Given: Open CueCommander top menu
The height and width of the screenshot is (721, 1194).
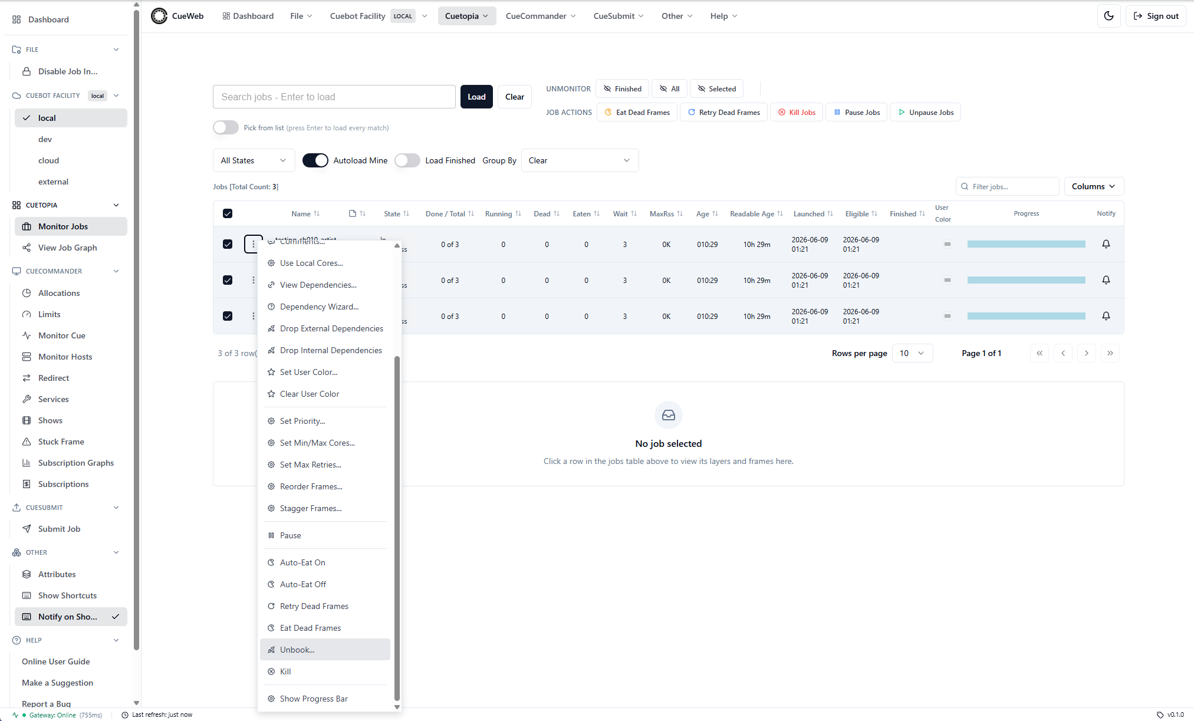Looking at the screenshot, I should pos(541,16).
